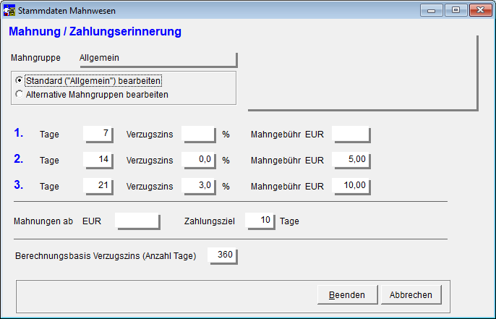Click the Zahlungsziel field showing 10
This screenshot has width=496, height=319.
pos(260,221)
